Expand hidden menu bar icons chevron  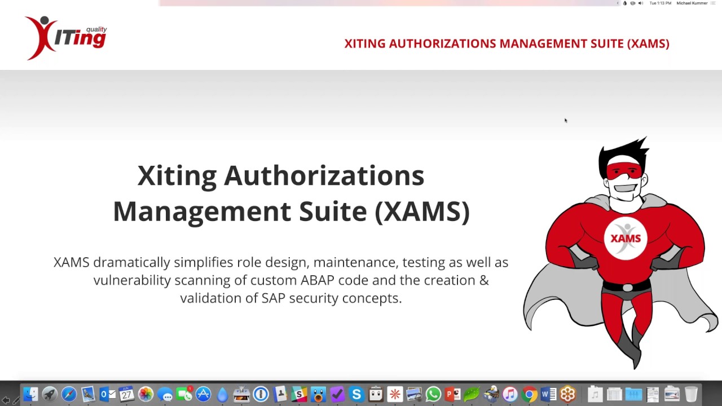[x=617, y=3]
